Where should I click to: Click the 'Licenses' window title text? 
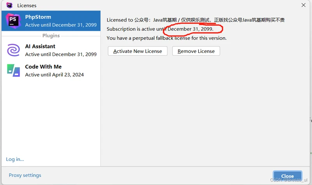pos(27,5)
